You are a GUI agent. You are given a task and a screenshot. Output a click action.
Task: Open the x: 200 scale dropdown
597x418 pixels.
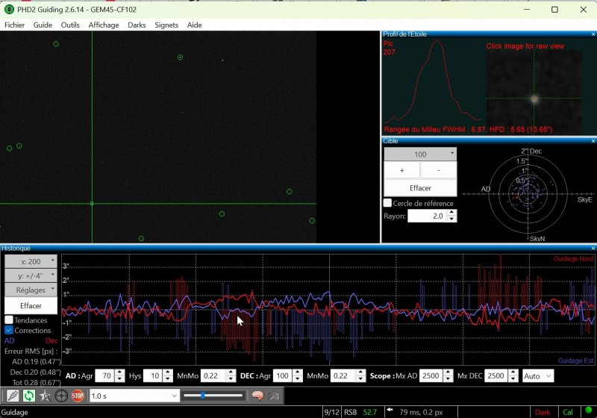(x=31, y=261)
